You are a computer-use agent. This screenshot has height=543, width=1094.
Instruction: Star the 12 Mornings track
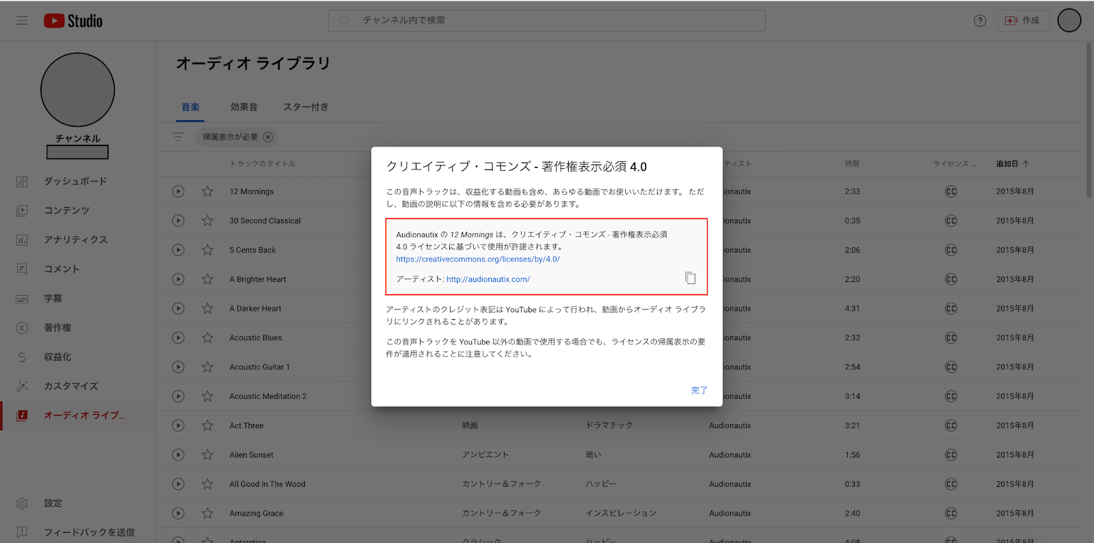(207, 191)
